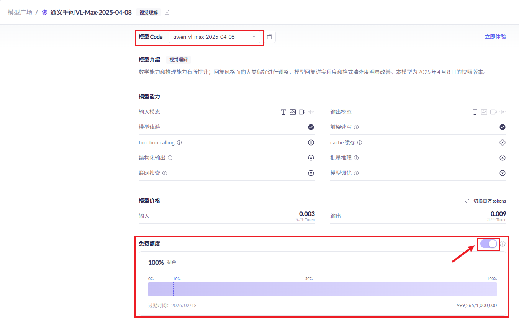
Task: Click the info icon beside 联网搜索
Action: pos(165,173)
